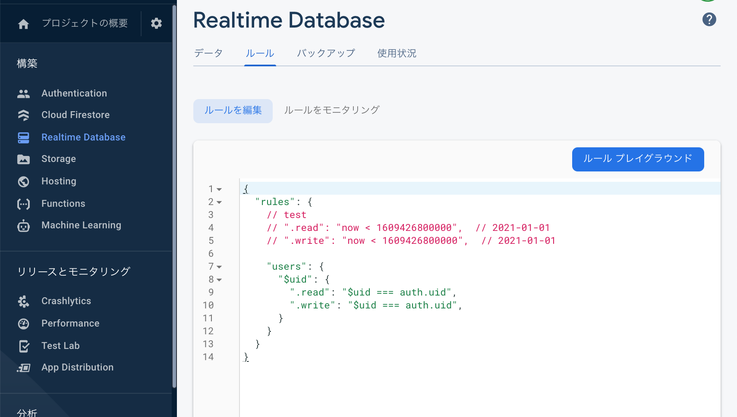Screen dimensions: 737x417
Task: Click the home icon for project overview
Action: pyautogui.click(x=24, y=24)
